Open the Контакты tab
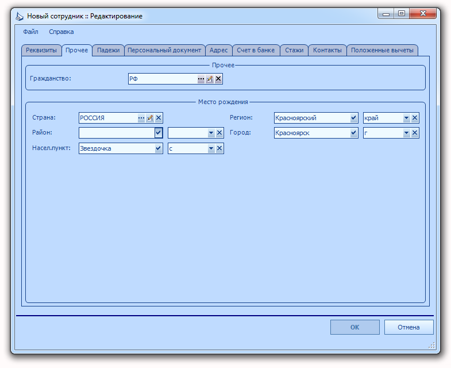Image resolution: width=451 pixels, height=368 pixels. (327, 50)
